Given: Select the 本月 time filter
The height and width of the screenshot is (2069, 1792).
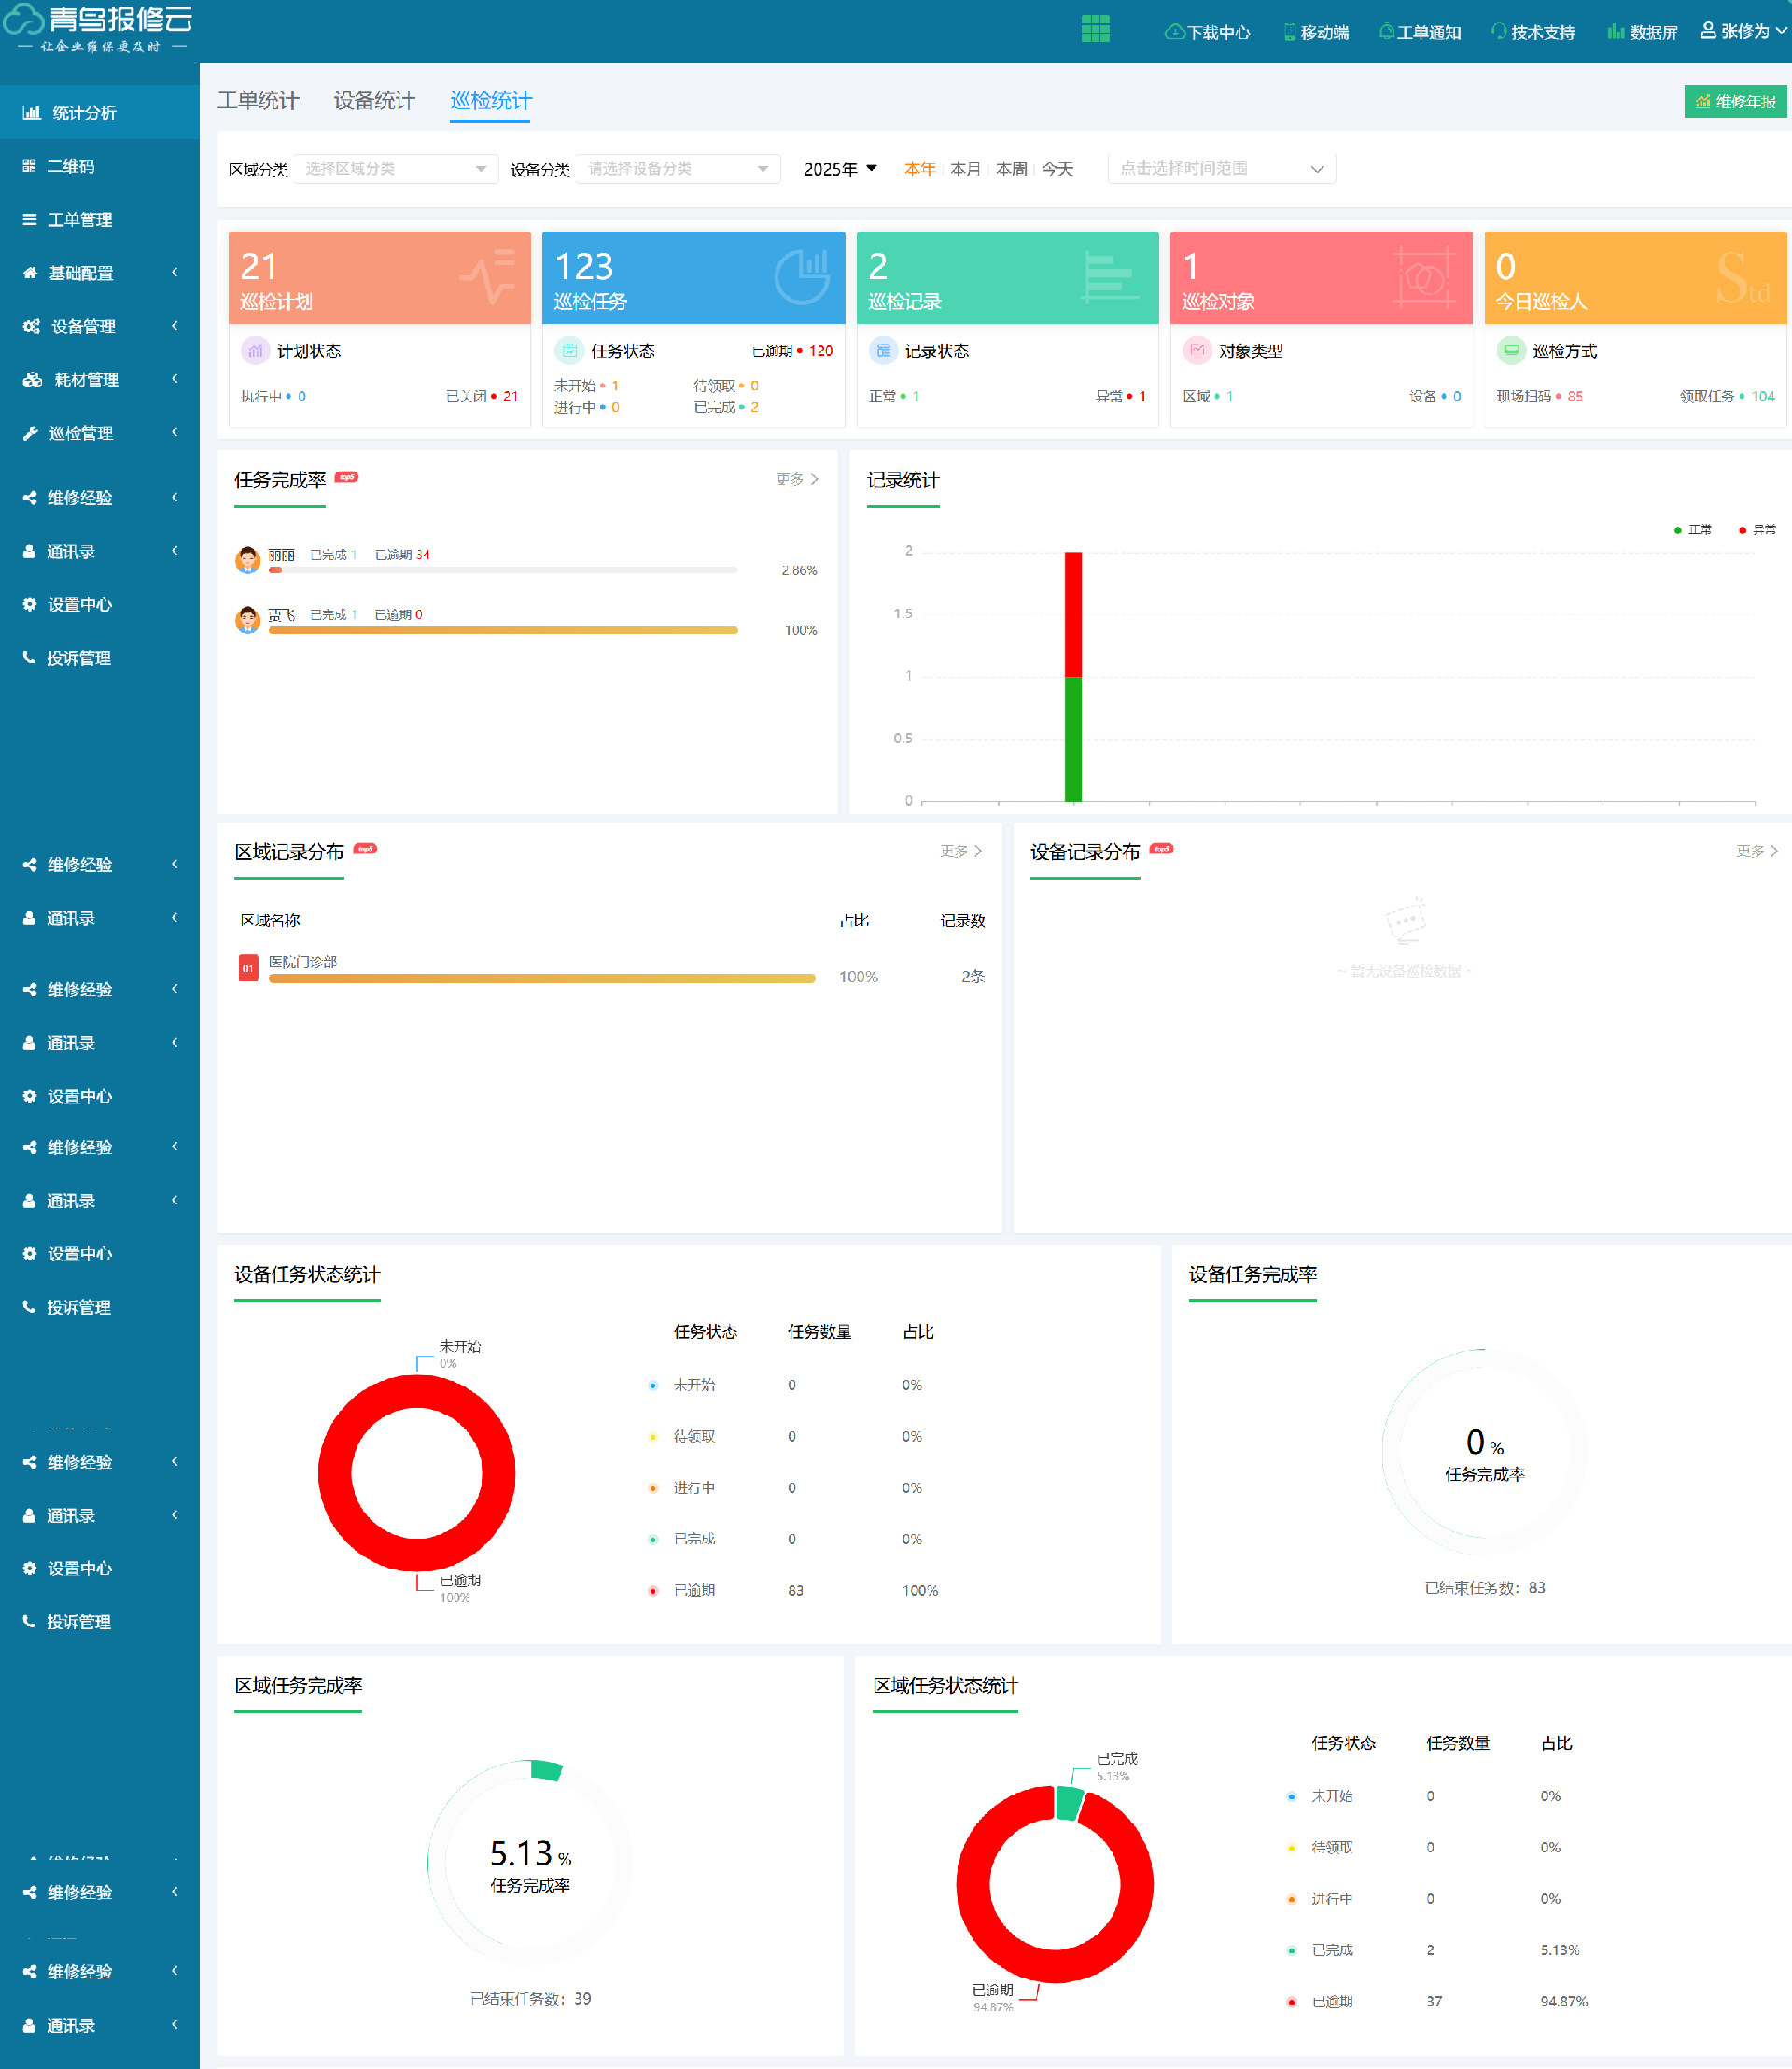Looking at the screenshot, I should pos(965,169).
